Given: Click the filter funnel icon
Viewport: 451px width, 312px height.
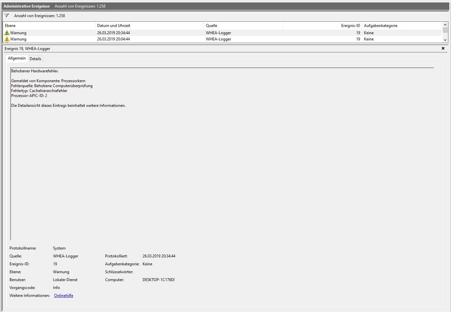Looking at the screenshot, I should [x=7, y=15].
